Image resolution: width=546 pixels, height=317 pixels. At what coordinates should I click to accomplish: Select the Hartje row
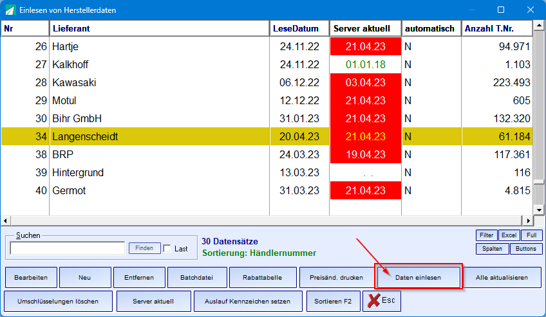pos(267,46)
